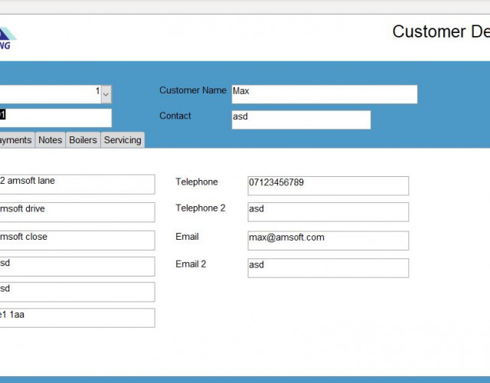Select the amsoft drive address field
Image resolution: width=490 pixels, height=383 pixels.
click(x=77, y=211)
